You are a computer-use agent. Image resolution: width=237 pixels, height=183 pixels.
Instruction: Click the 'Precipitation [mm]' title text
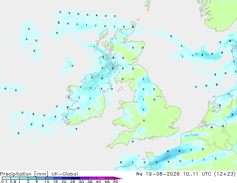click(24, 174)
